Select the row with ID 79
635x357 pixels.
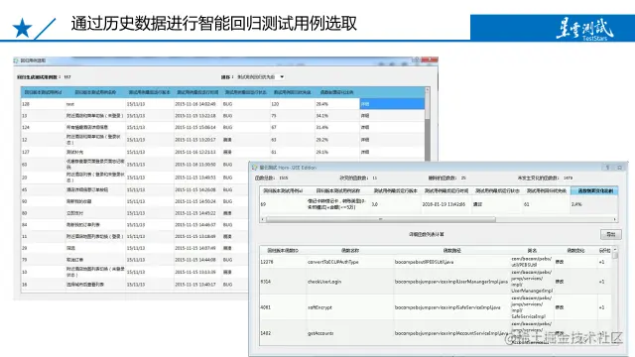(x=135, y=260)
